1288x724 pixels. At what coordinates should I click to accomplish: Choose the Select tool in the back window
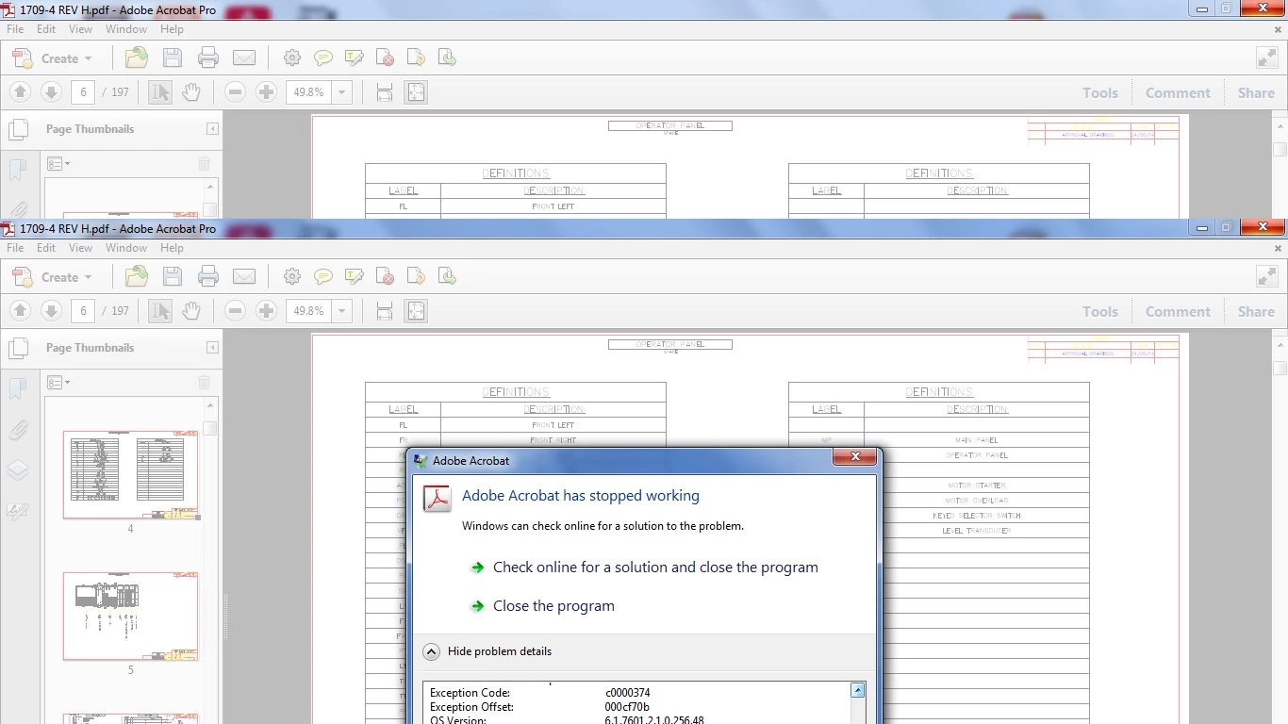click(160, 92)
